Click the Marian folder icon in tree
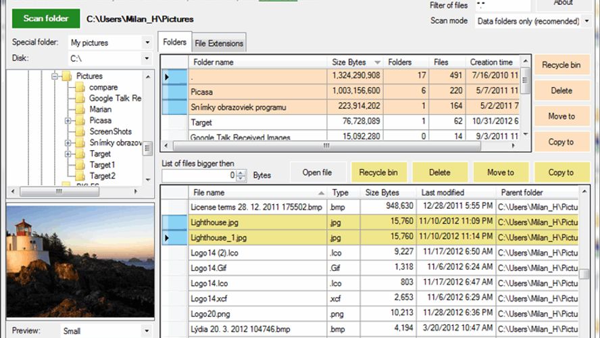600x338 pixels. tap(80, 110)
